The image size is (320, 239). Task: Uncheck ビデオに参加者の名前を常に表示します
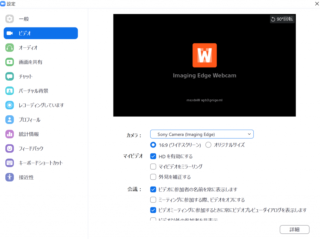(x=153, y=189)
